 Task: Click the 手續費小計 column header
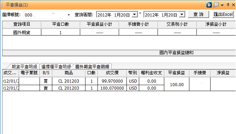click(138, 24)
